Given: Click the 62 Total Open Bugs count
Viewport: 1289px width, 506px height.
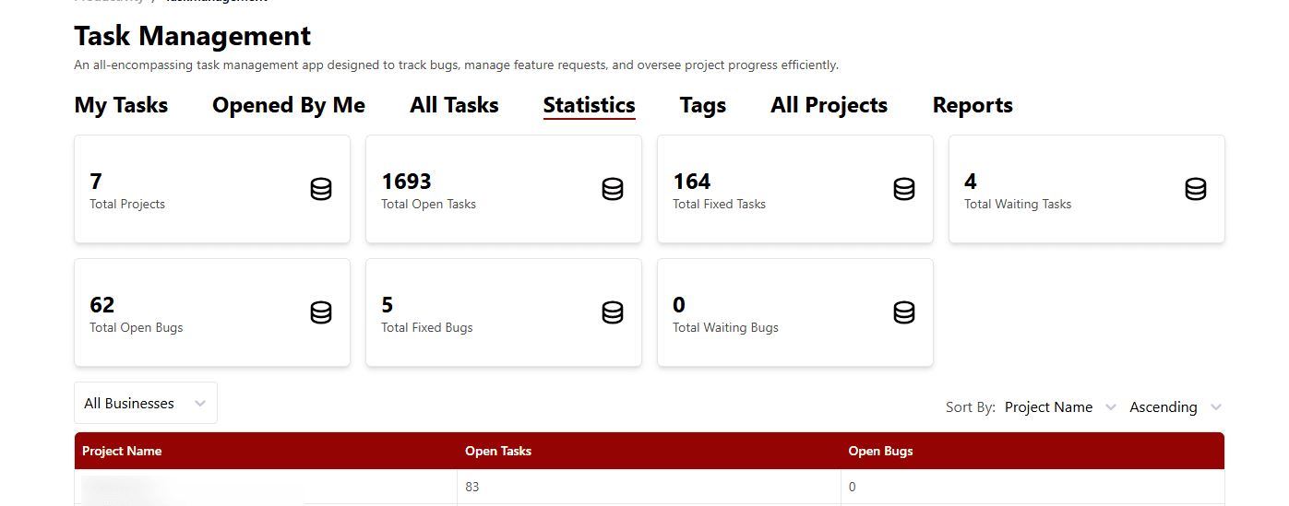Looking at the screenshot, I should coord(102,304).
